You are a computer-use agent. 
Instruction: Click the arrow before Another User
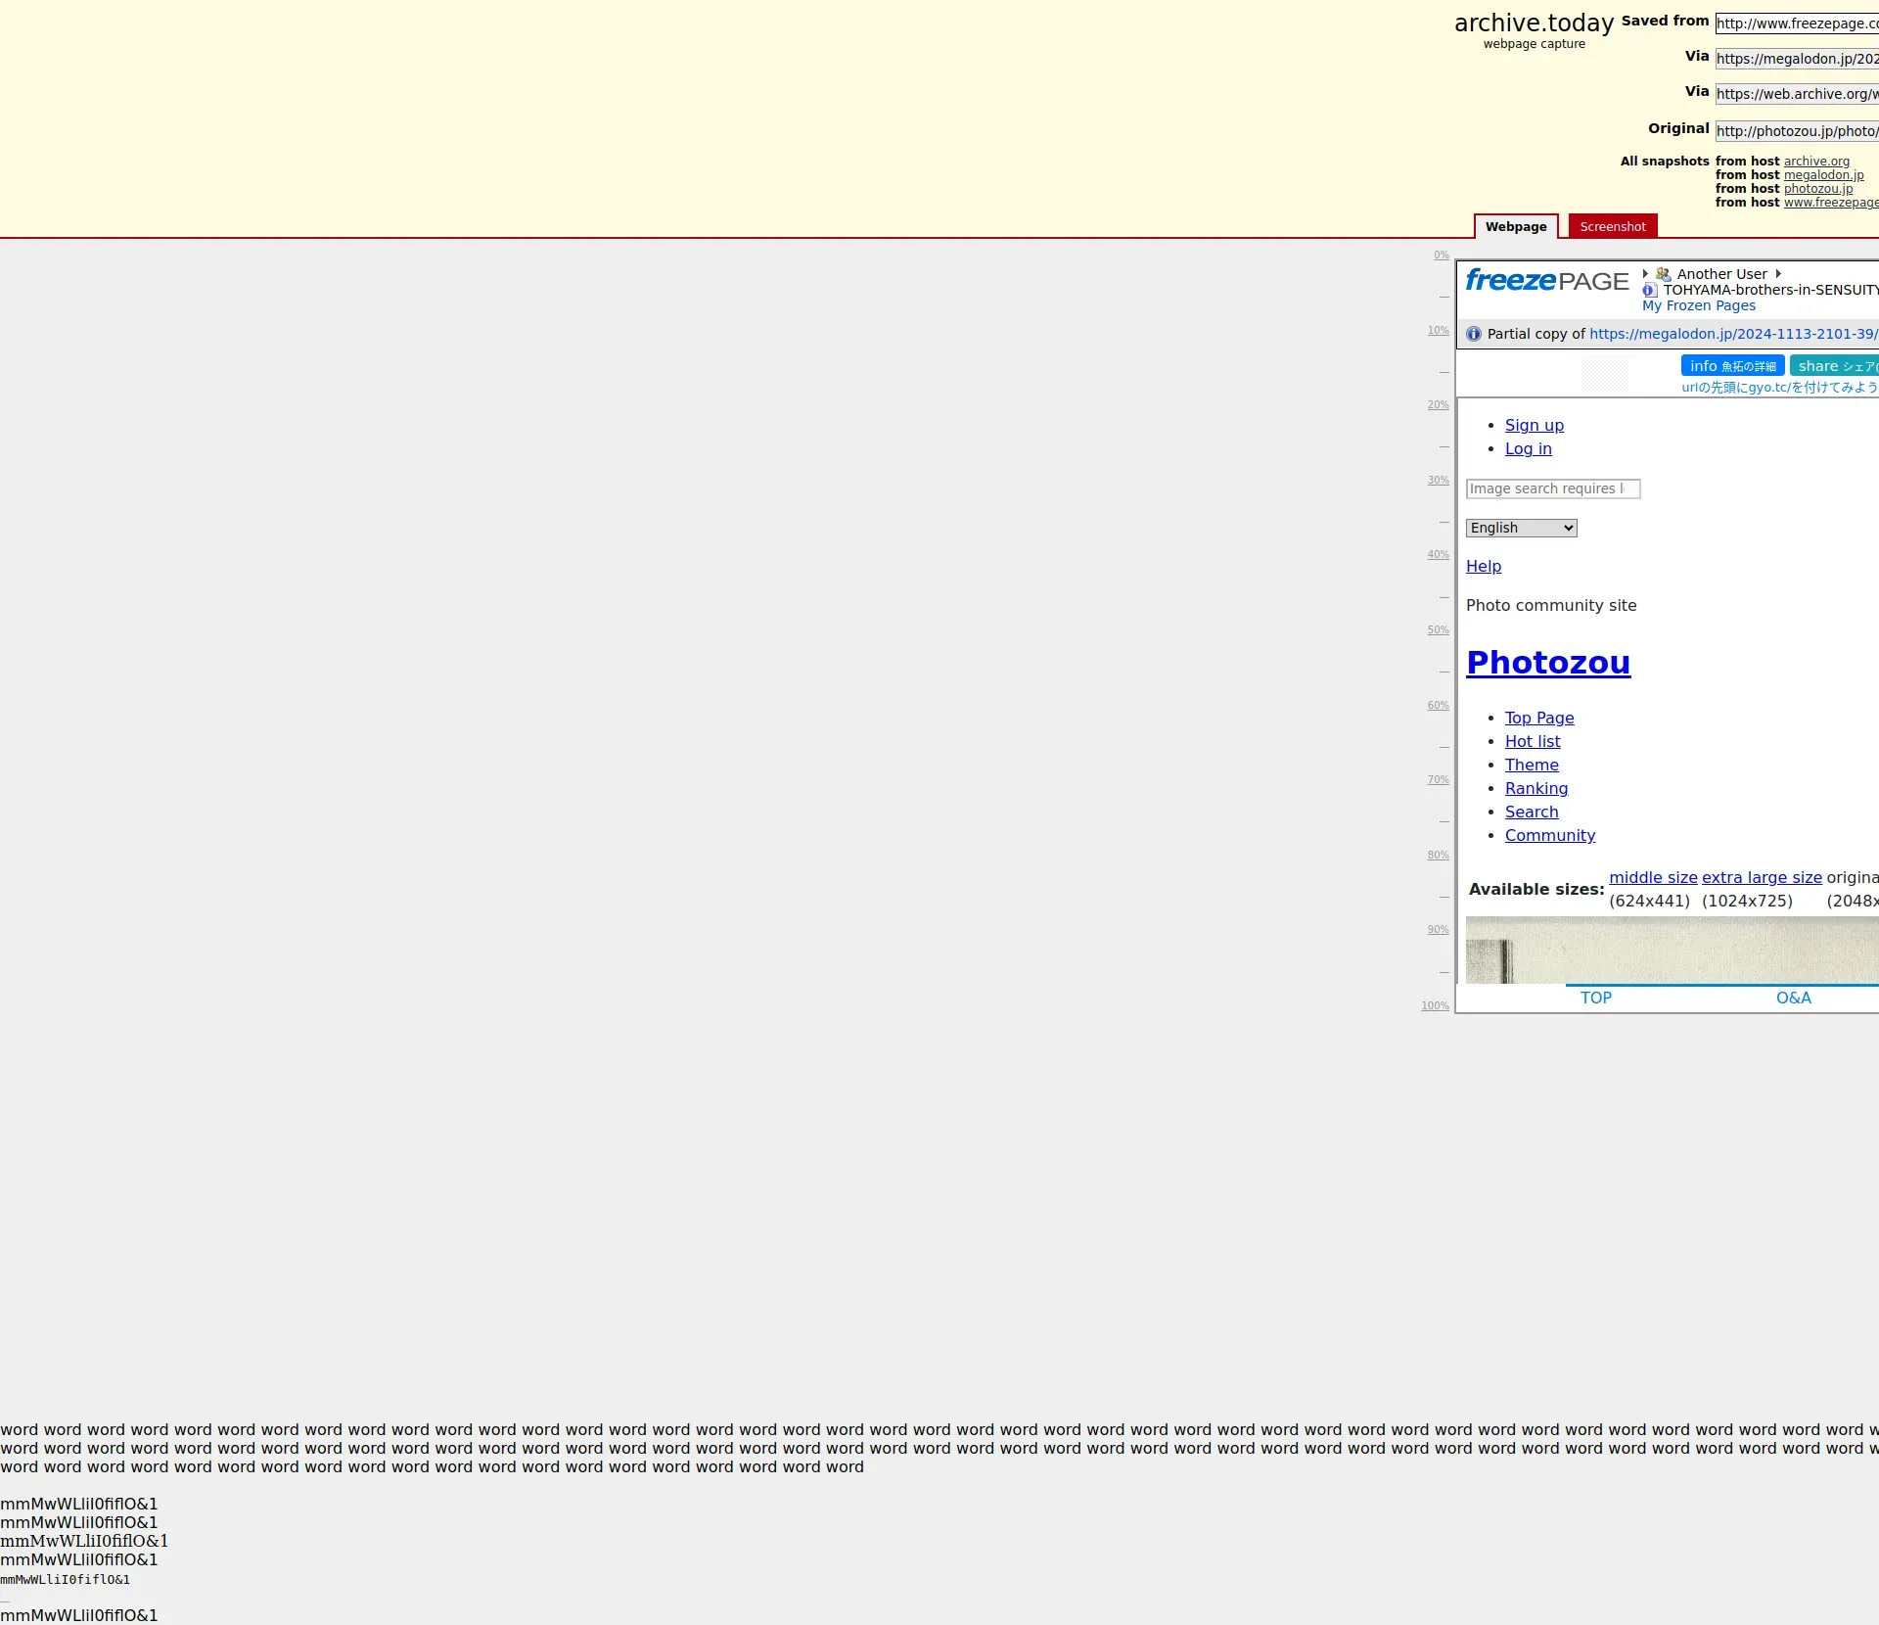1645,274
